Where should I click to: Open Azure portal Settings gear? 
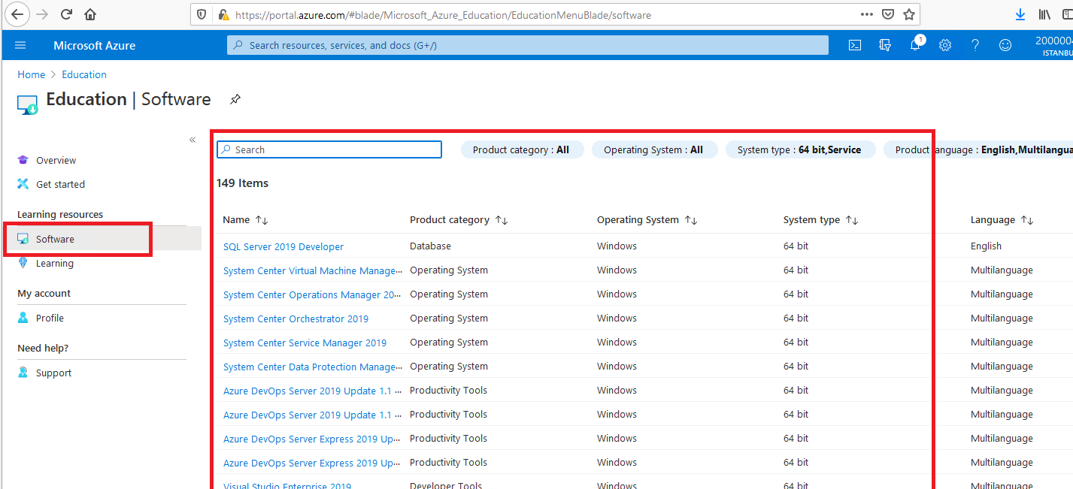point(945,45)
